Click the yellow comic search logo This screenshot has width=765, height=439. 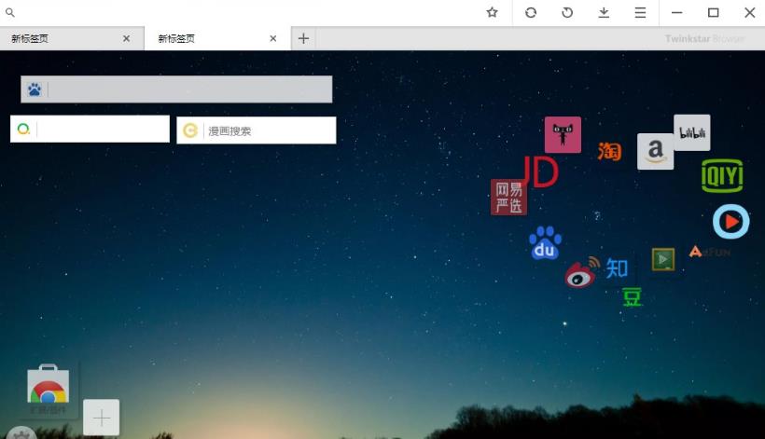coord(189,130)
